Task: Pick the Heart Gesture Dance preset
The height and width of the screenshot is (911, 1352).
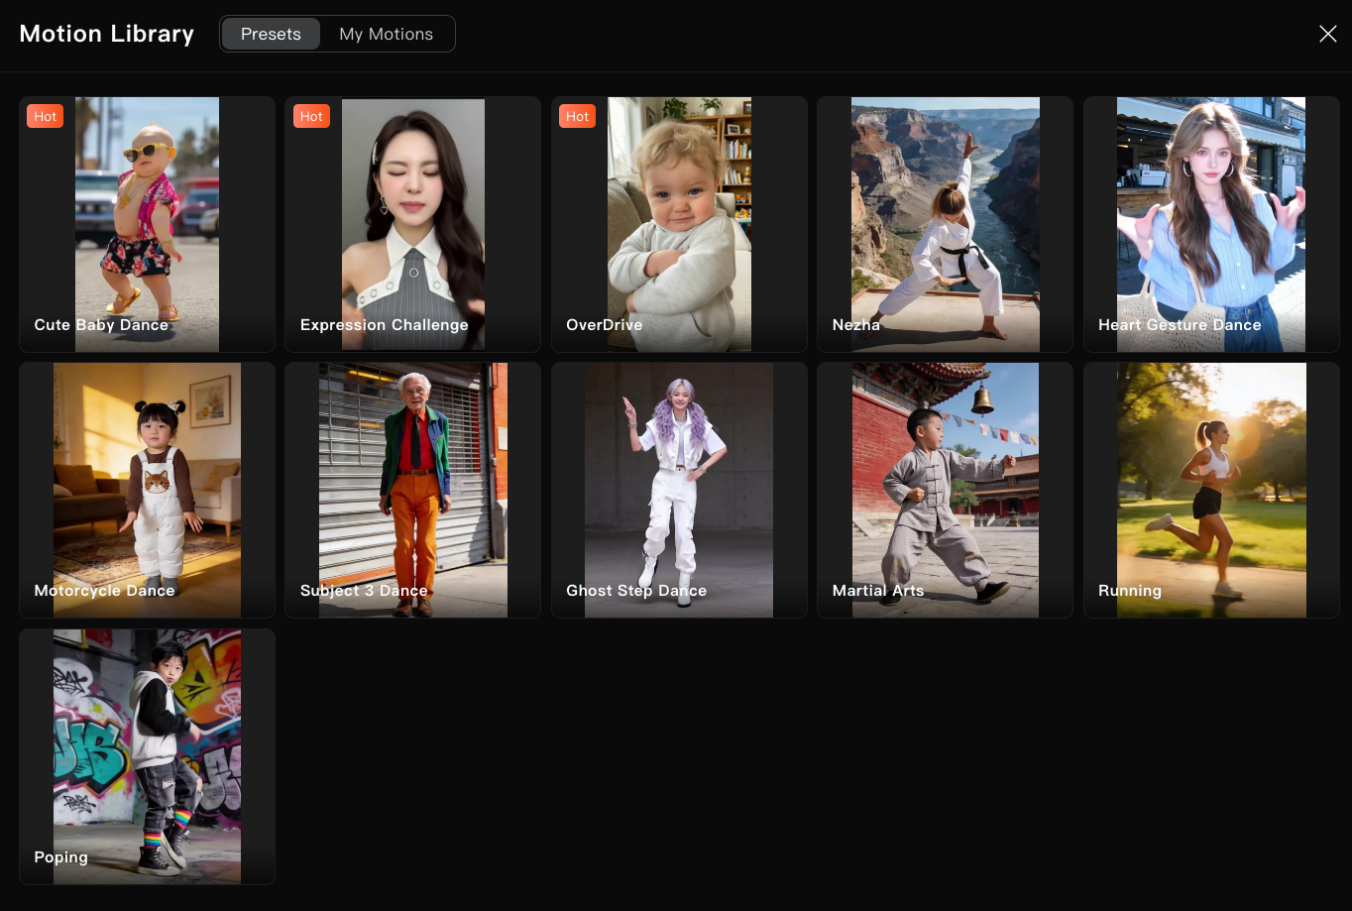Action: coord(1210,224)
